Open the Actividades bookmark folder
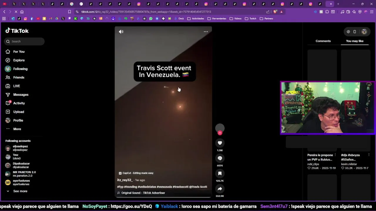 [196, 18]
